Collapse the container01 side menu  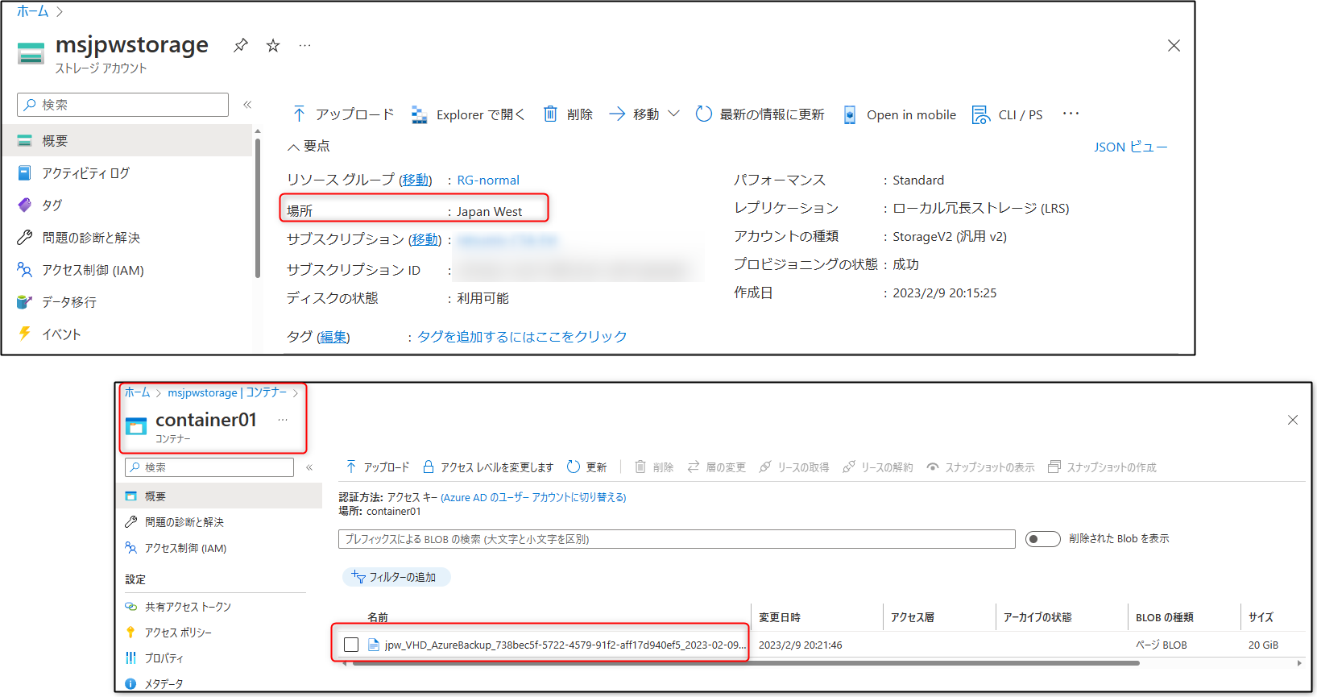pos(309,467)
